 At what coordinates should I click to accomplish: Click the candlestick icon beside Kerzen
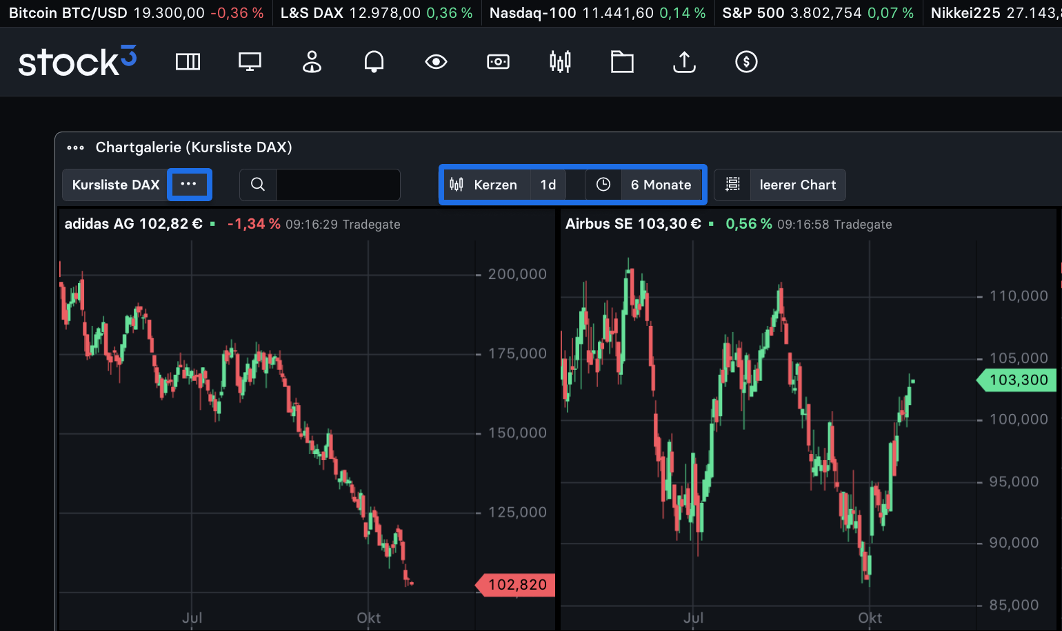pyautogui.click(x=457, y=185)
